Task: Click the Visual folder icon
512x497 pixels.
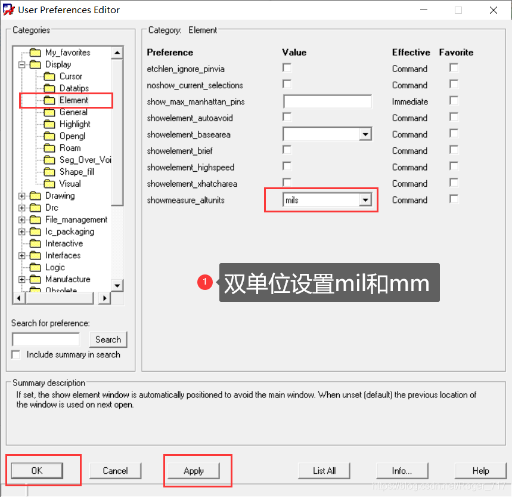Action: click(x=49, y=184)
